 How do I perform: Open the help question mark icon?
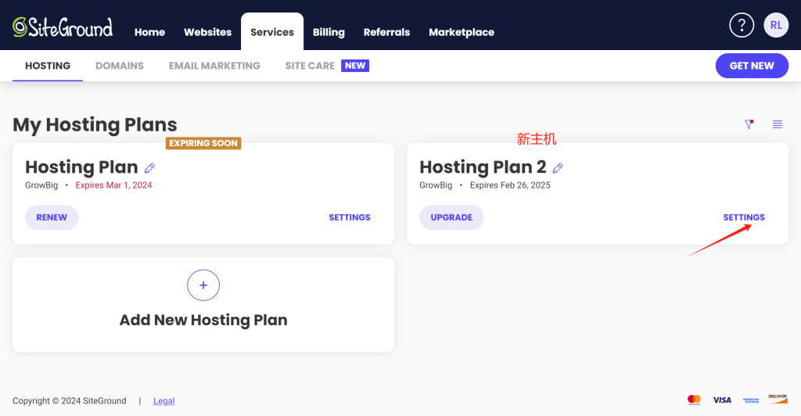pyautogui.click(x=742, y=25)
